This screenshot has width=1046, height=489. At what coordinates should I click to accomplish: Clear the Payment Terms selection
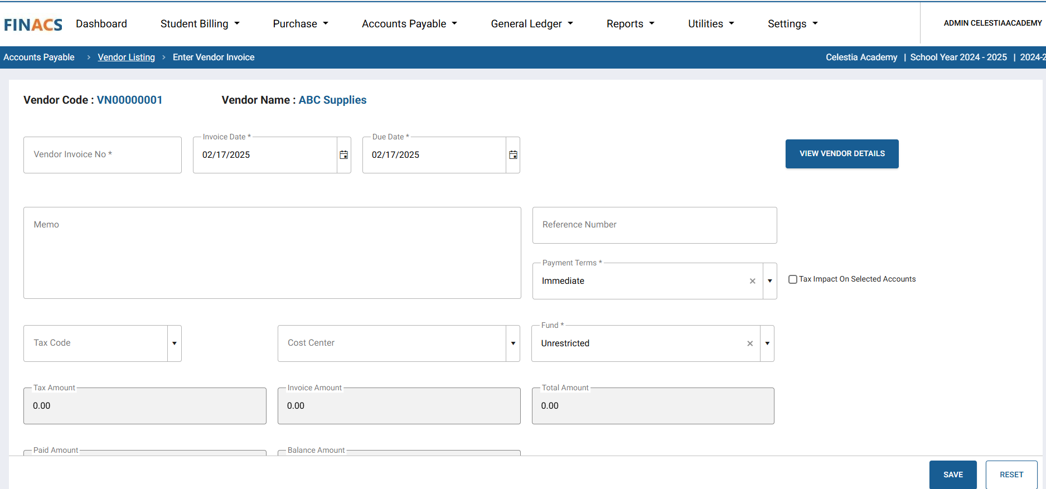coord(752,281)
